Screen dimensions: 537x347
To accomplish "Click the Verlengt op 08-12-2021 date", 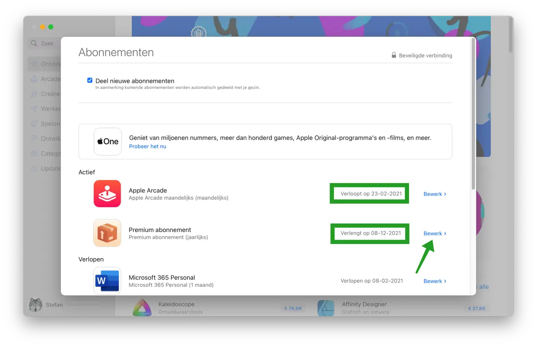I will (371, 233).
